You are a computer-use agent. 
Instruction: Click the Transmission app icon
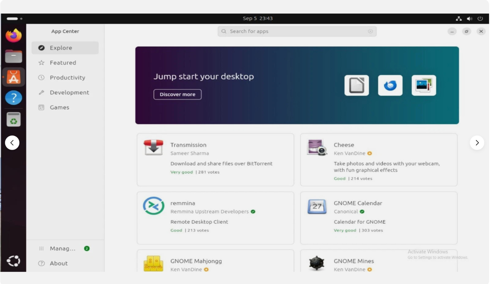(x=153, y=147)
